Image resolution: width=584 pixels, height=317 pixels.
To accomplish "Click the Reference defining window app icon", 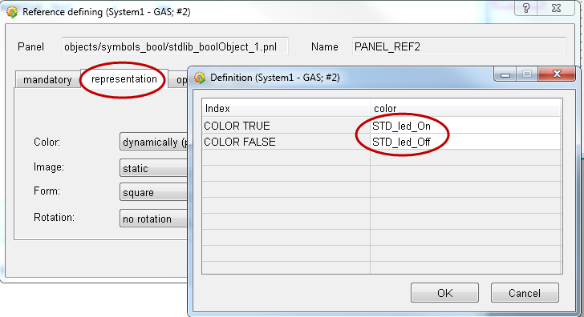I will click(x=12, y=12).
